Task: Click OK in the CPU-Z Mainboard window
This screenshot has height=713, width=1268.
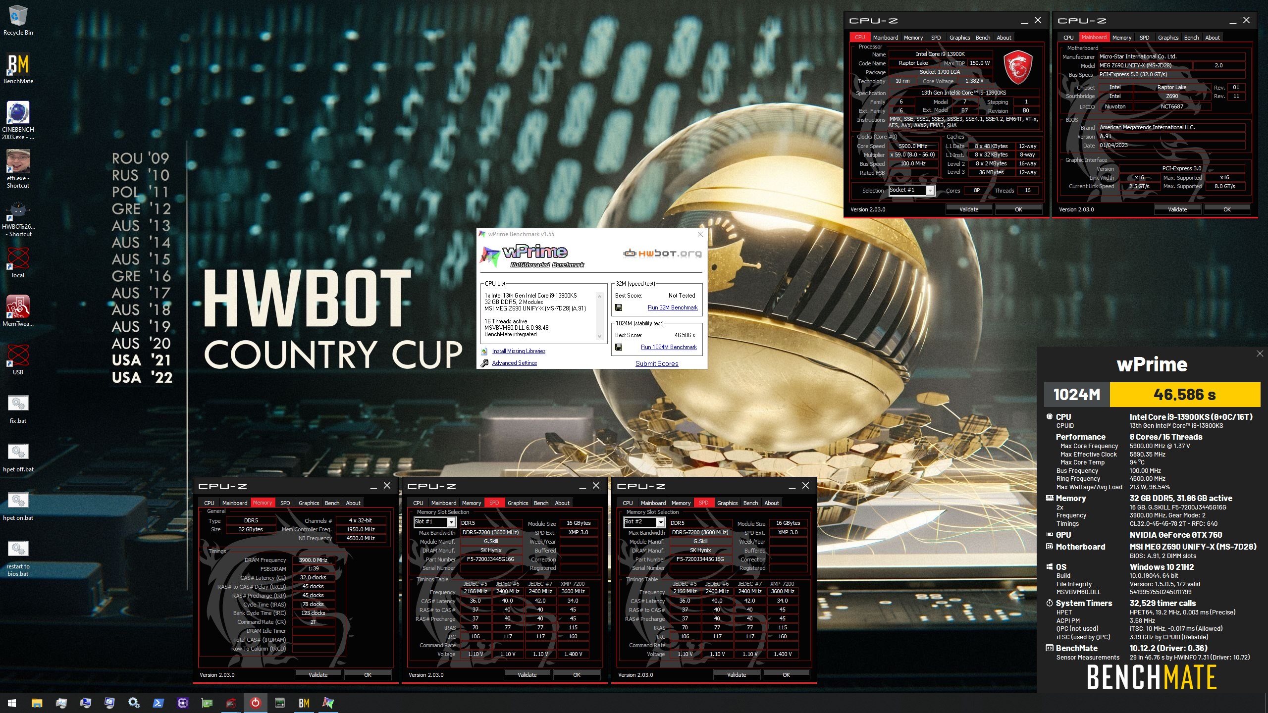Action: pyautogui.click(x=1227, y=209)
